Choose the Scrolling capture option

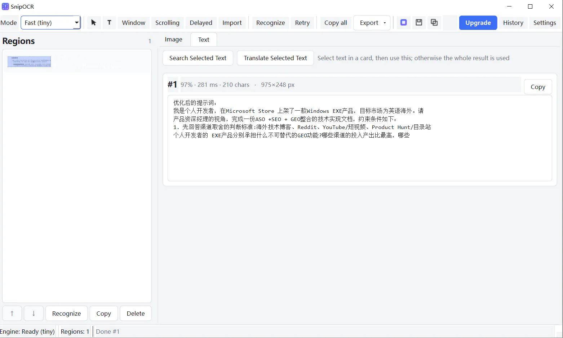[167, 23]
